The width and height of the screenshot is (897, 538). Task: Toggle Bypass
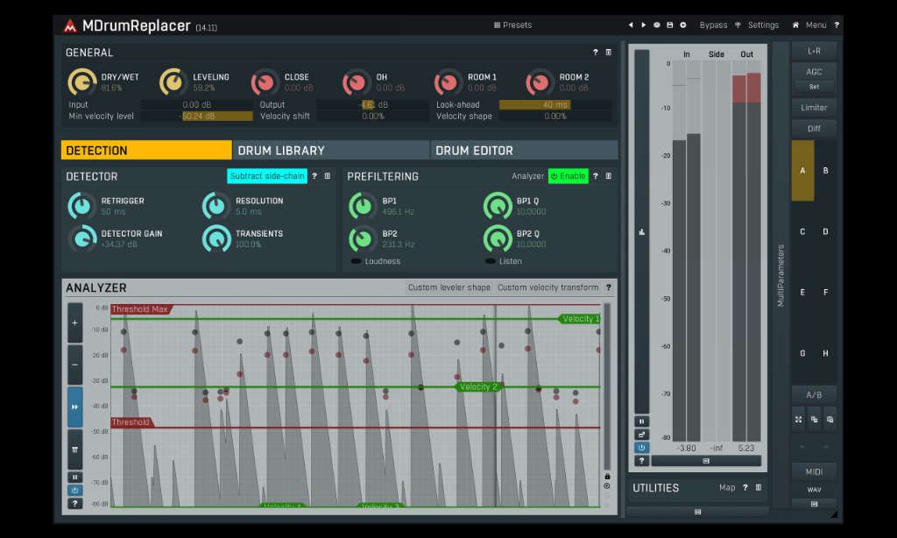point(713,25)
